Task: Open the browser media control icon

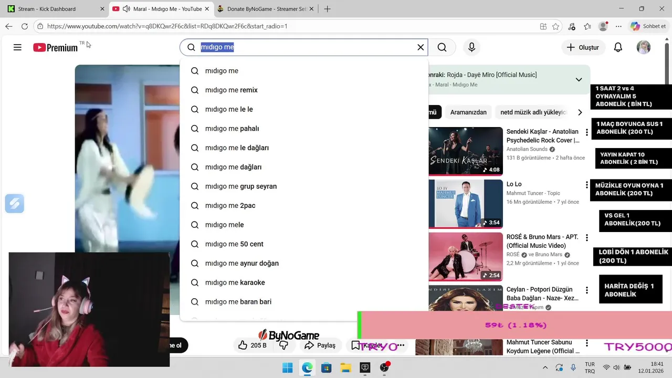Action: [x=572, y=26]
